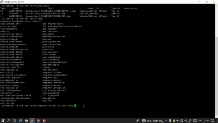
Task: Click the 'getallvms' entry in help list
Action: tap(48, 34)
